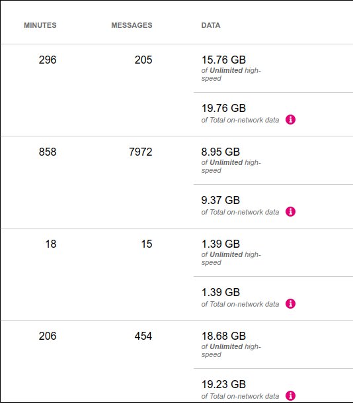Screen dimensions: 353x404
Task: Select the 206 minutes value
Action: [48, 336]
